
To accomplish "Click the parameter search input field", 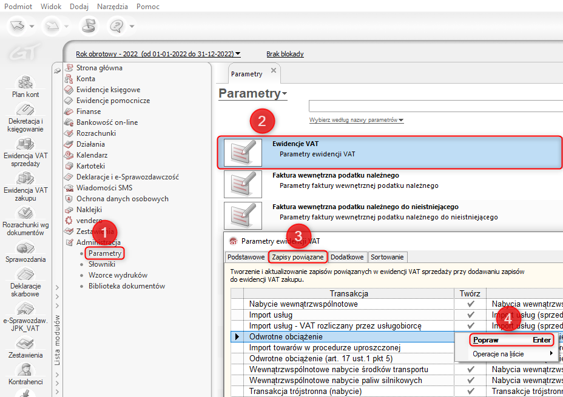I will tap(436, 106).
